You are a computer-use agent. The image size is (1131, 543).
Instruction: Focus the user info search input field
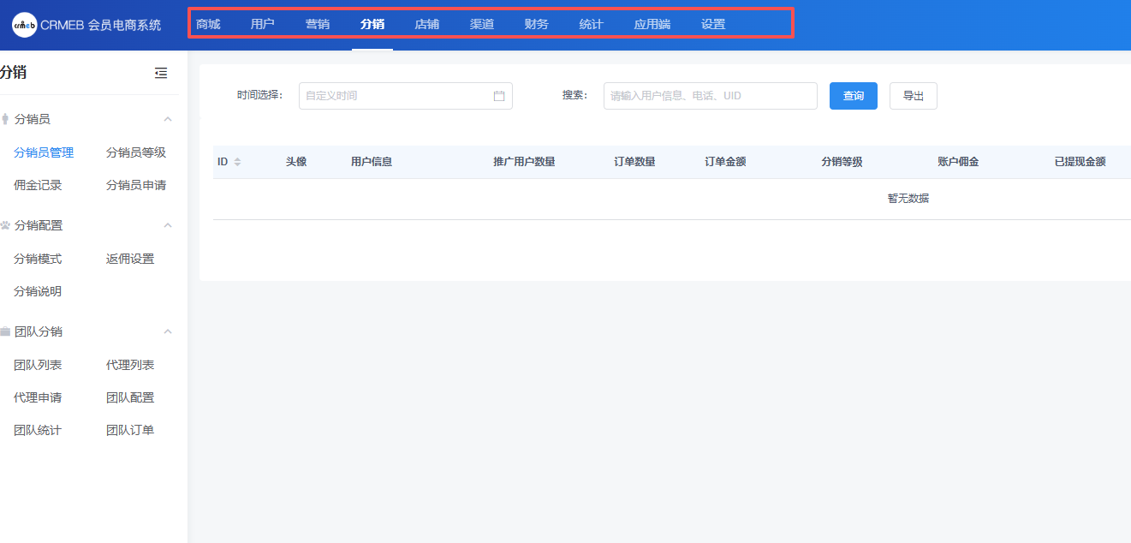pos(710,96)
